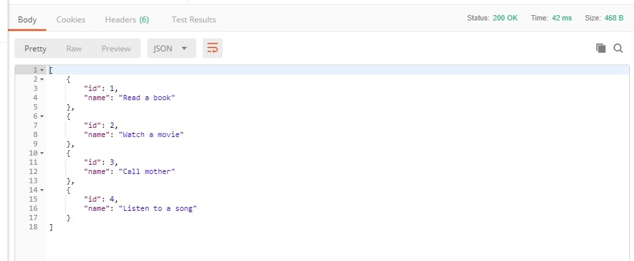The image size is (634, 261).
Task: Open the search magnifier icon
Action: click(618, 48)
